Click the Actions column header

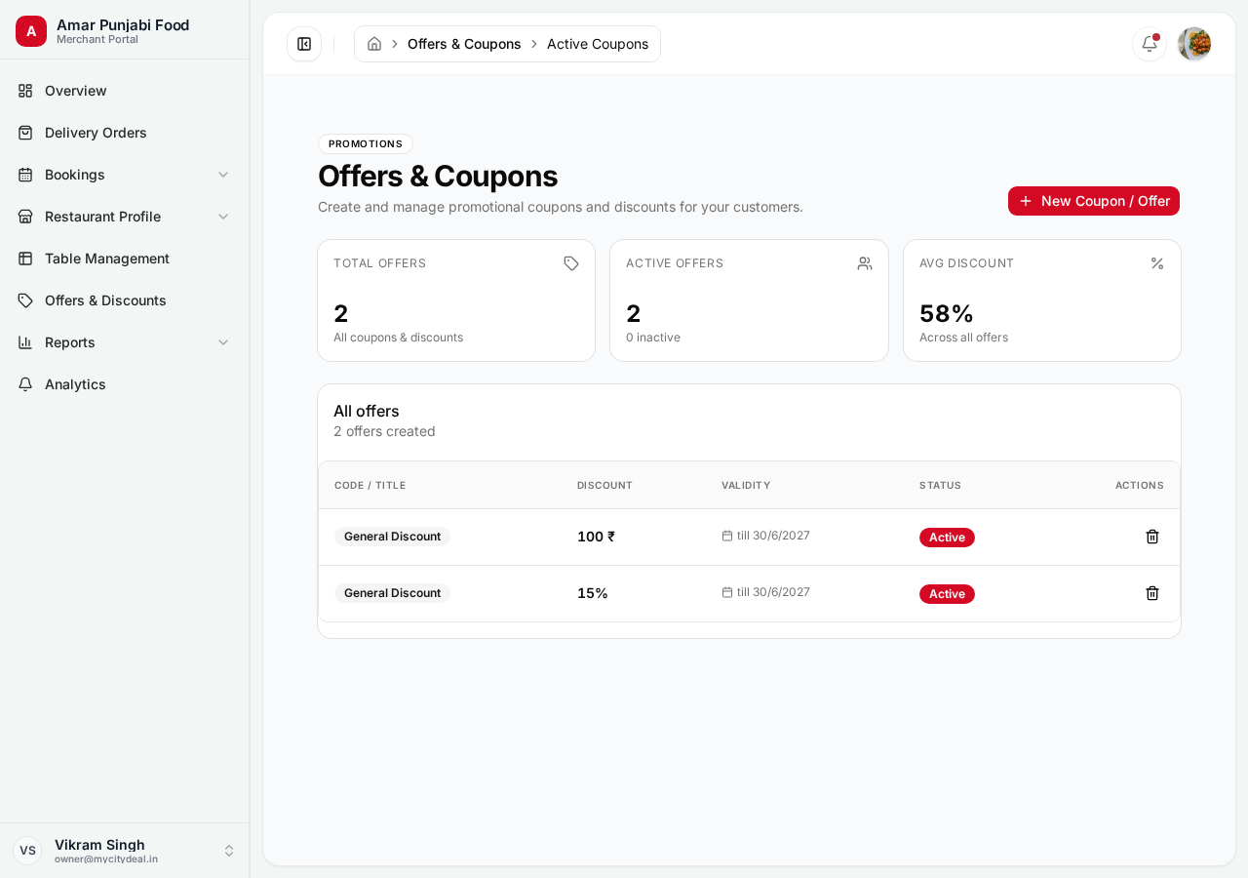1140,485
